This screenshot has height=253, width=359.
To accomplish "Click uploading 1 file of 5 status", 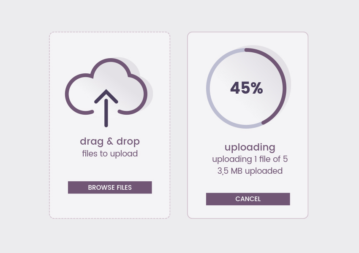I will 250,159.
